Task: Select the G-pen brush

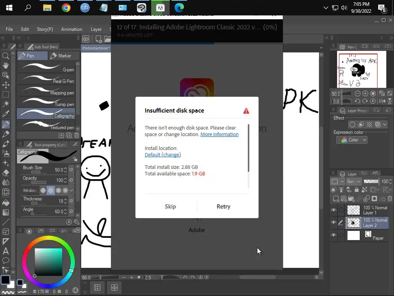Action: point(46,67)
